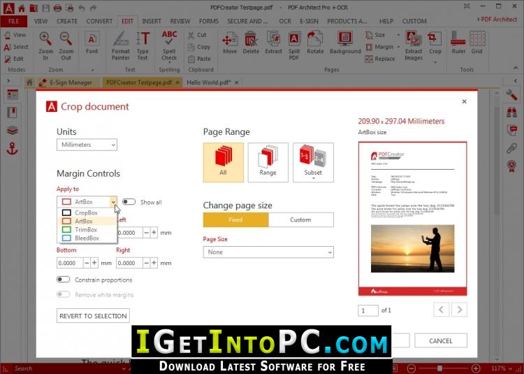524x374 pixels.
Task: Switch to View mode
Action: coord(15,35)
